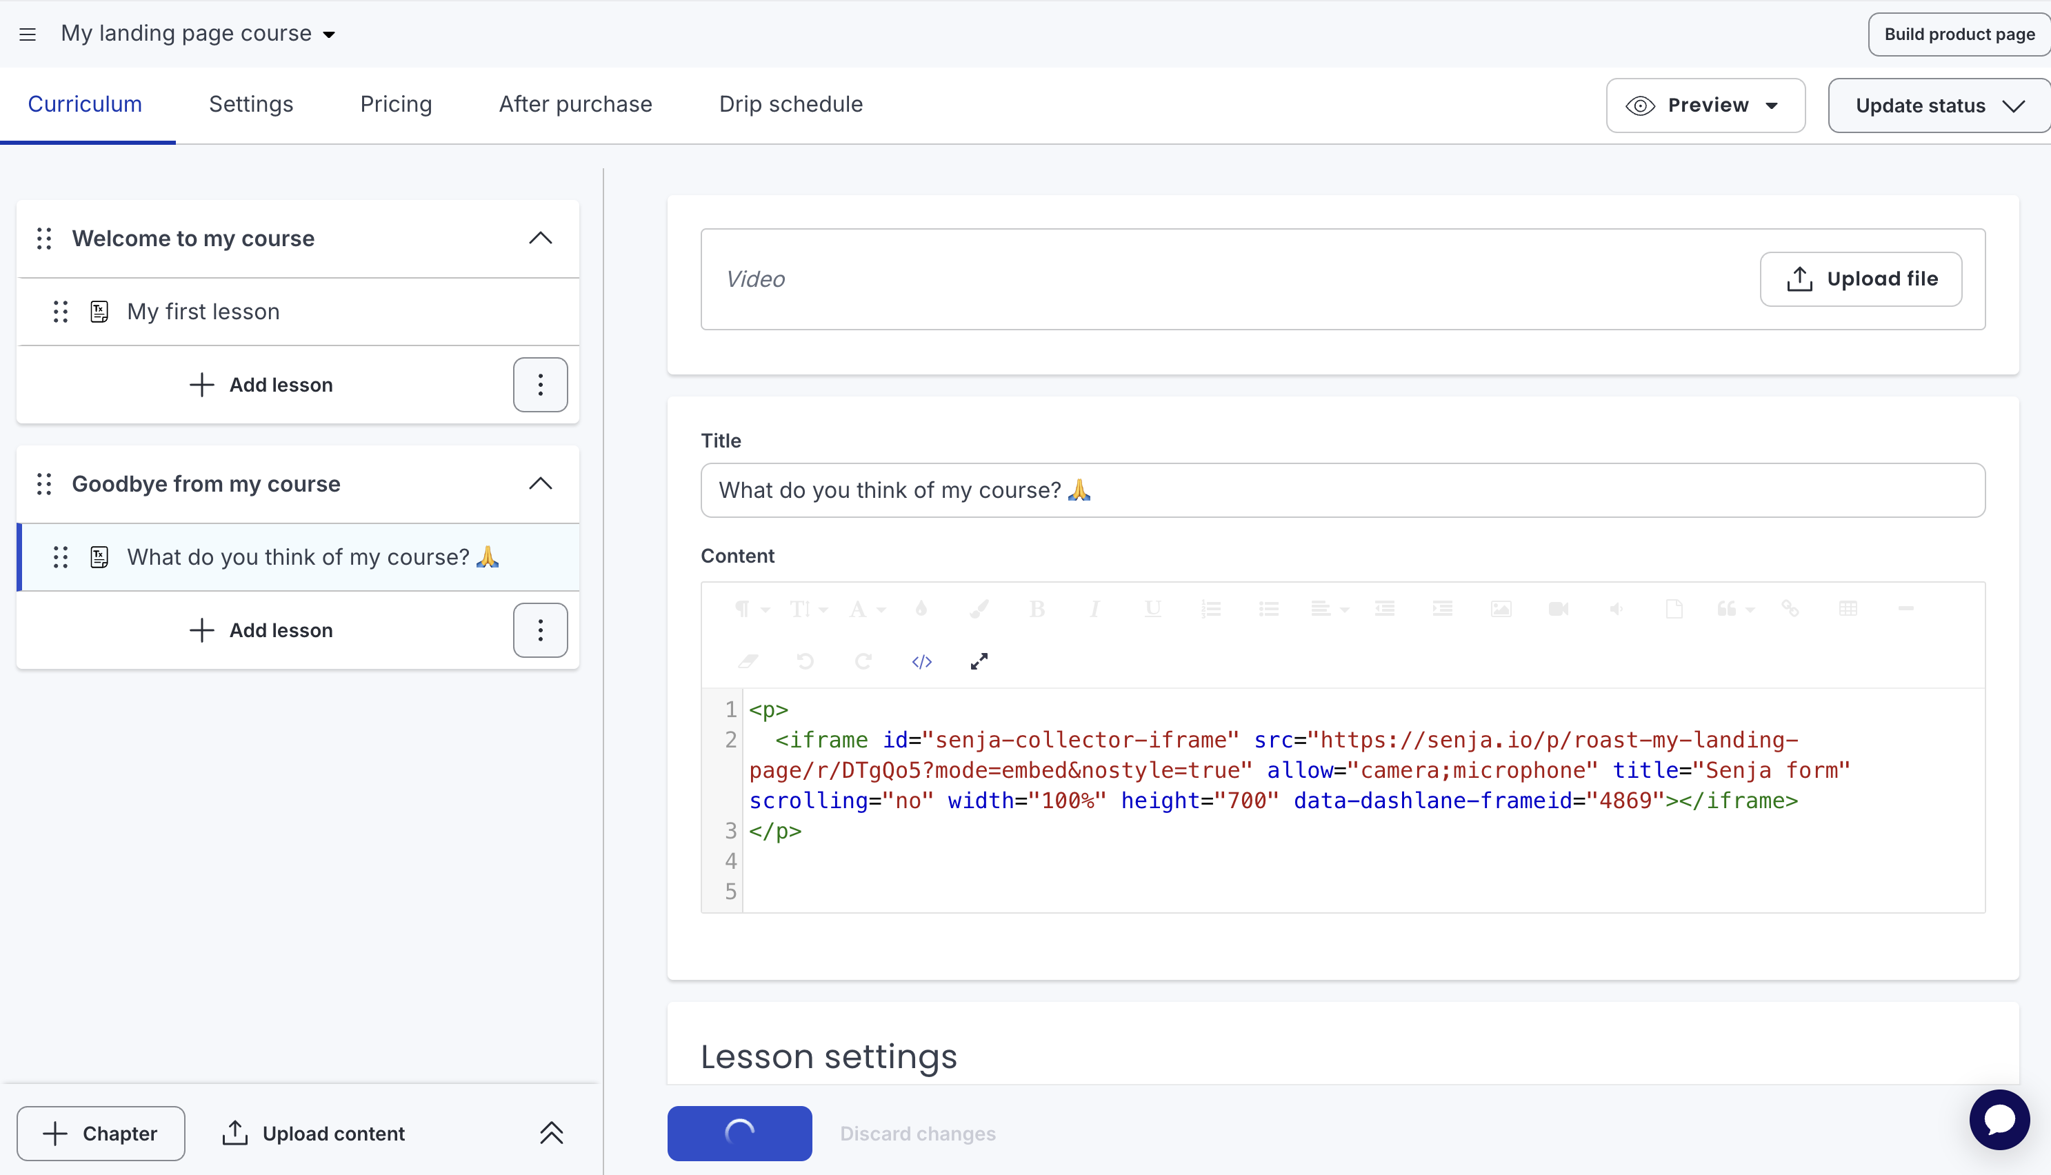Click the Bold formatting icon

pyautogui.click(x=1037, y=610)
